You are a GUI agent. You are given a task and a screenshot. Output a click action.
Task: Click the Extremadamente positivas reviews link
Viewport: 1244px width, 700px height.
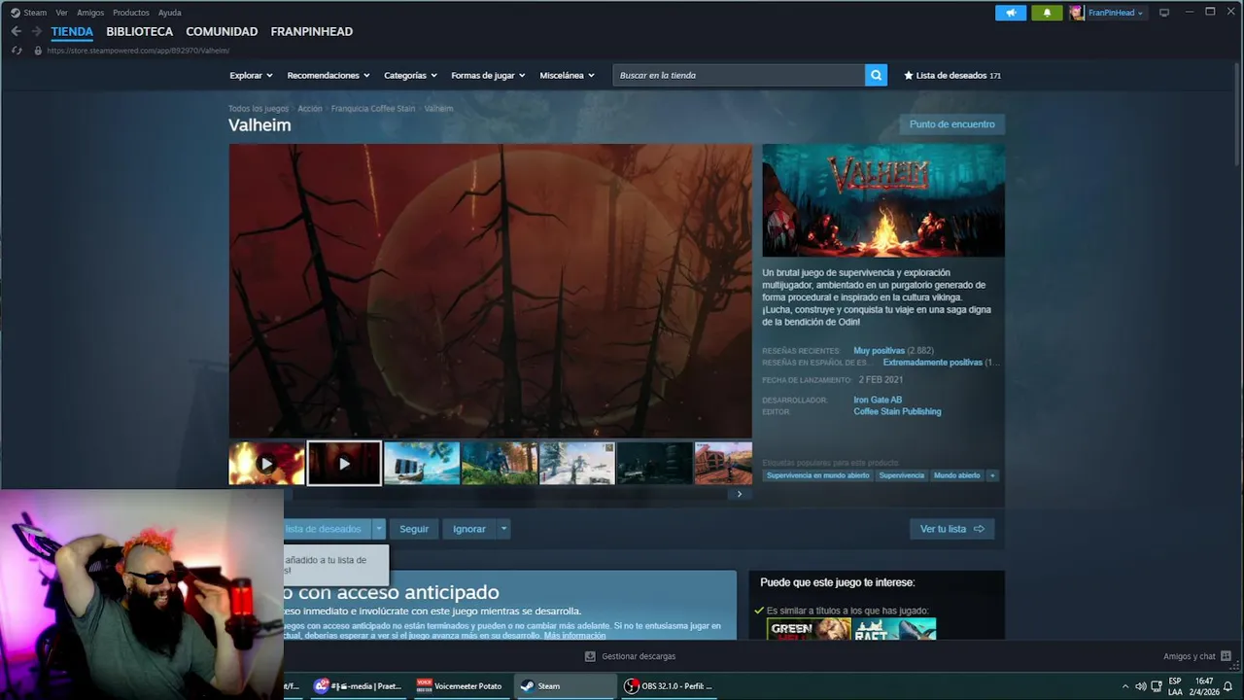[x=933, y=362]
